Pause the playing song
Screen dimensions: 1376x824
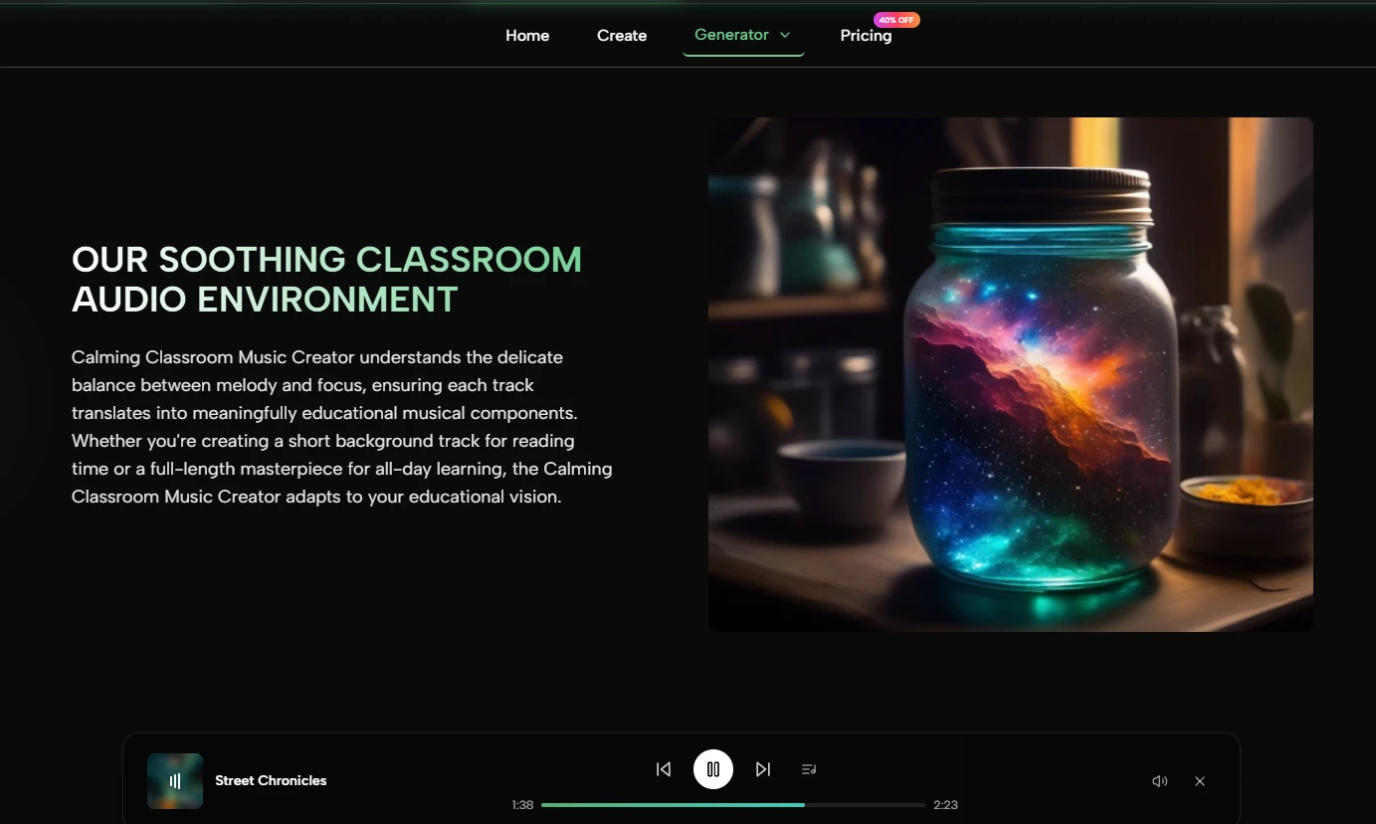713,769
